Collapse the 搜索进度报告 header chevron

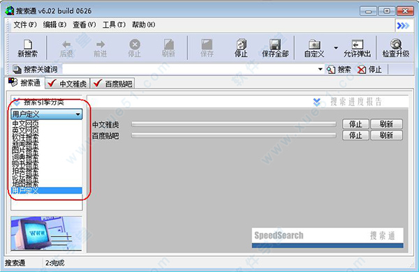316,102
